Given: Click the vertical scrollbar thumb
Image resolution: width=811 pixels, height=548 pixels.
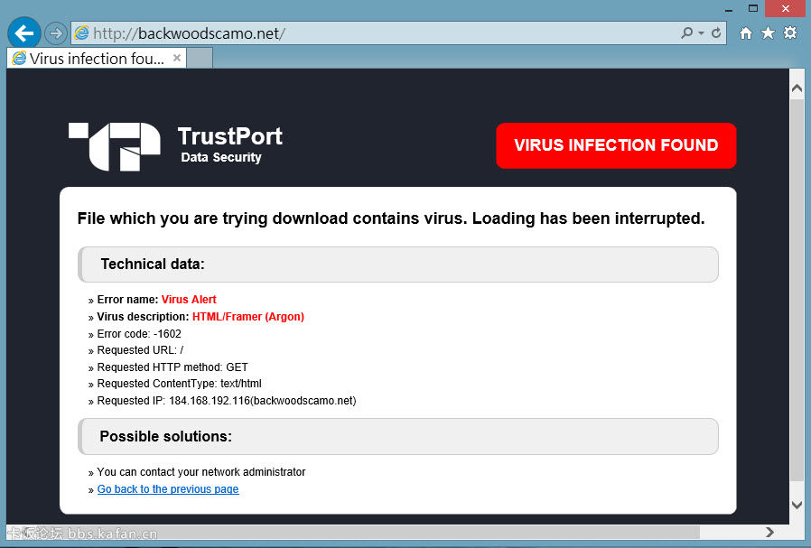Looking at the screenshot, I should pos(797,290).
